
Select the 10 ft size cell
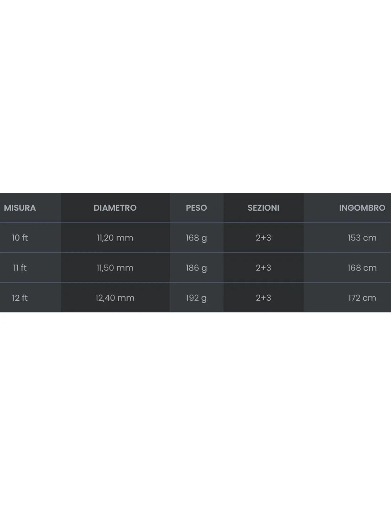tap(20, 238)
